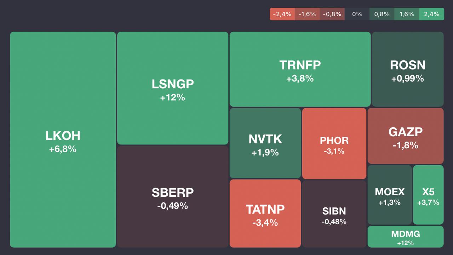The image size is (453, 255).
Task: Click the red PHOR tile
Action: point(334,143)
